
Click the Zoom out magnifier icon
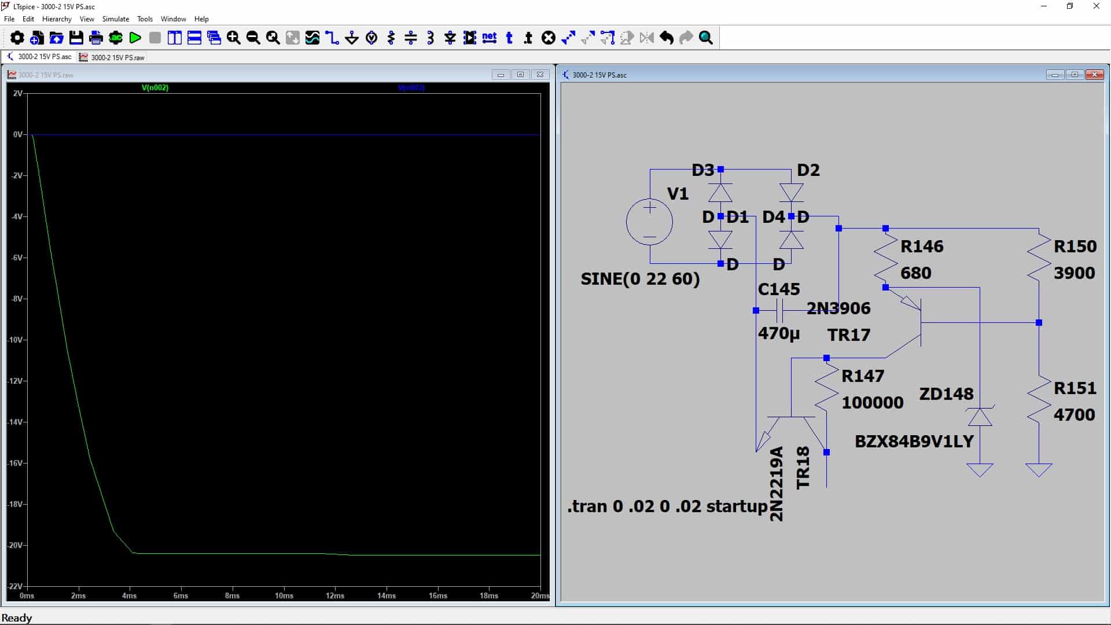[x=253, y=38]
